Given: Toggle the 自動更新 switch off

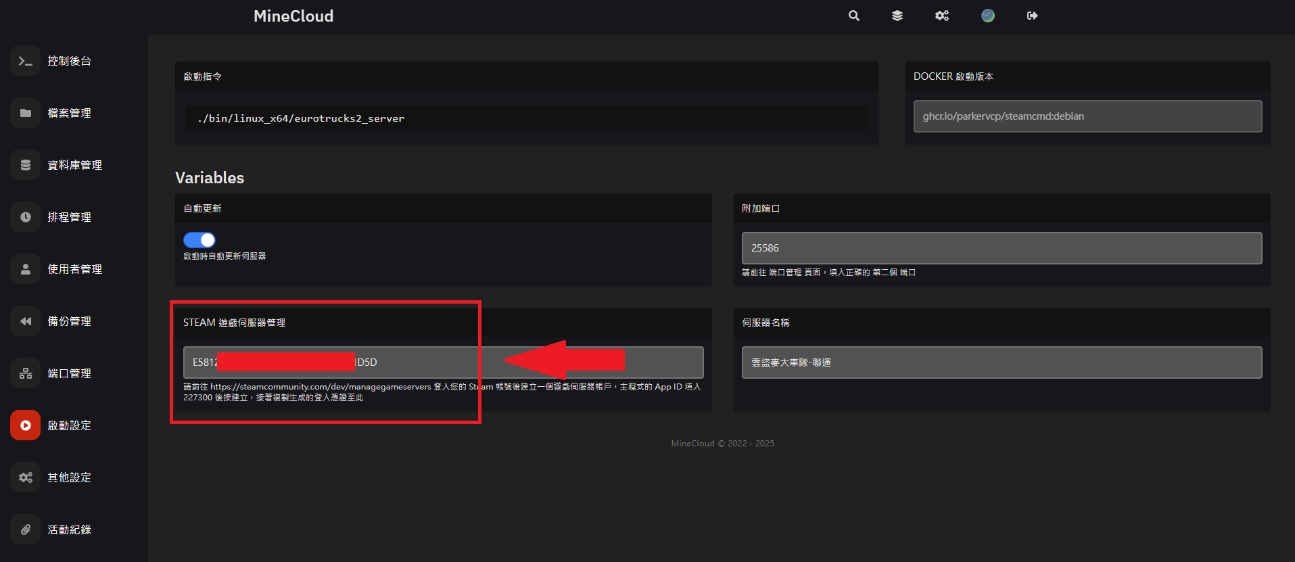Looking at the screenshot, I should [x=199, y=240].
